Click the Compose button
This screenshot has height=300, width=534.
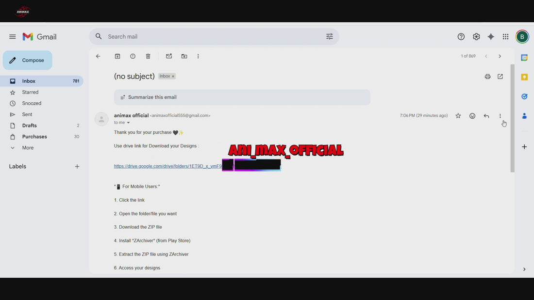pos(28,61)
